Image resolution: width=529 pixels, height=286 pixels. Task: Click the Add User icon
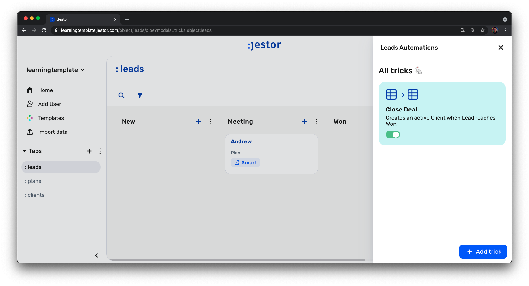point(30,104)
